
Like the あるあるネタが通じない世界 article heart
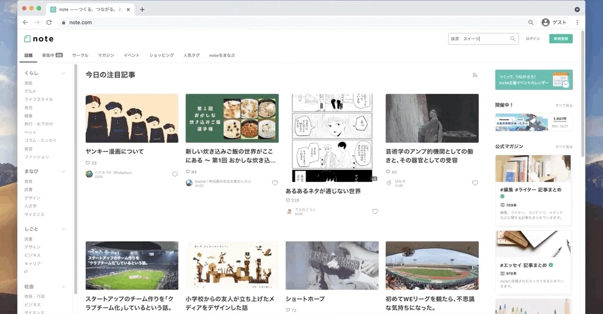[375, 212]
